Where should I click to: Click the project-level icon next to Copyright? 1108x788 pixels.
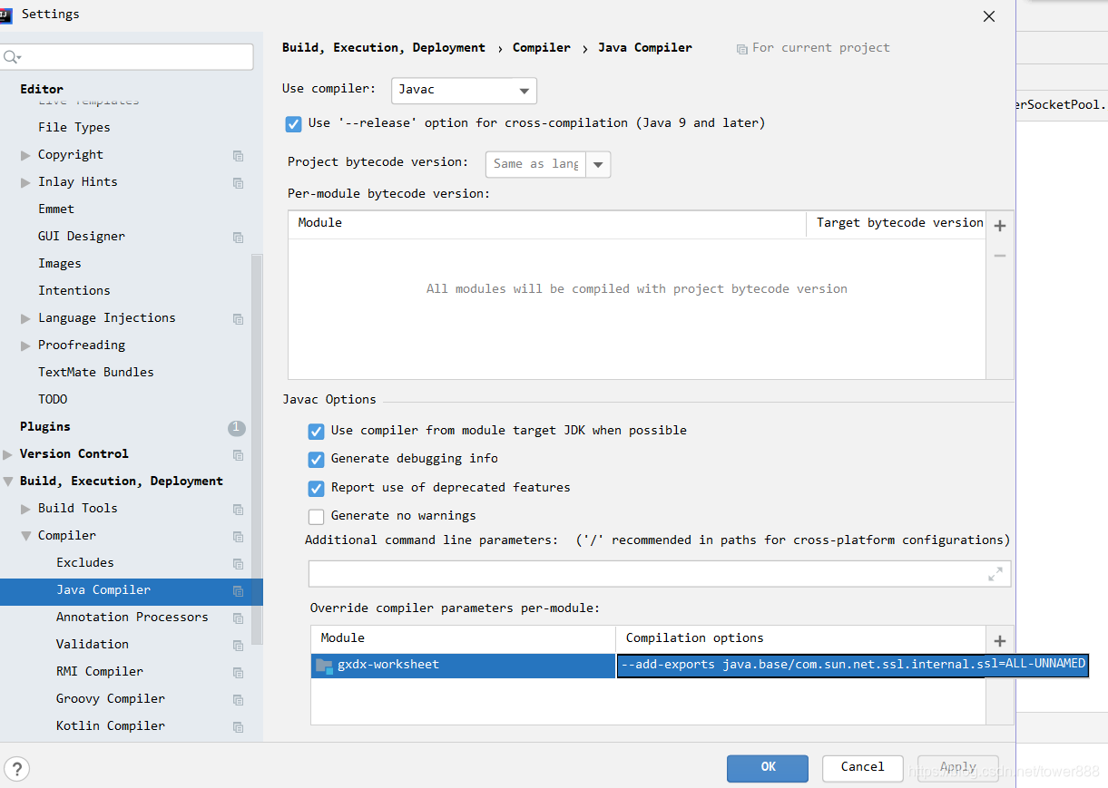(x=238, y=155)
